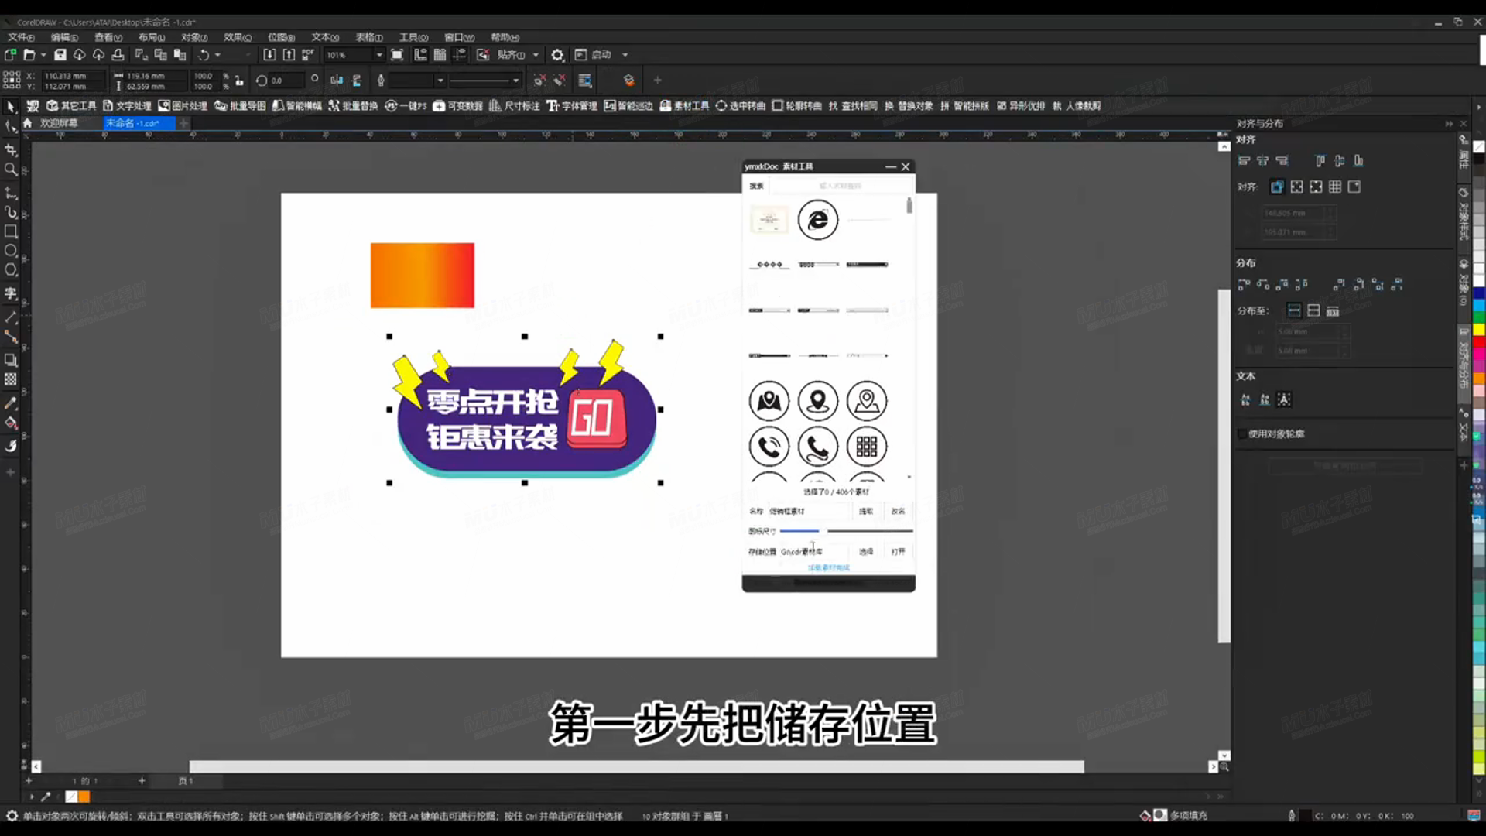The width and height of the screenshot is (1486, 836).
Task: Toggle align to page center option
Action: (x=1316, y=187)
